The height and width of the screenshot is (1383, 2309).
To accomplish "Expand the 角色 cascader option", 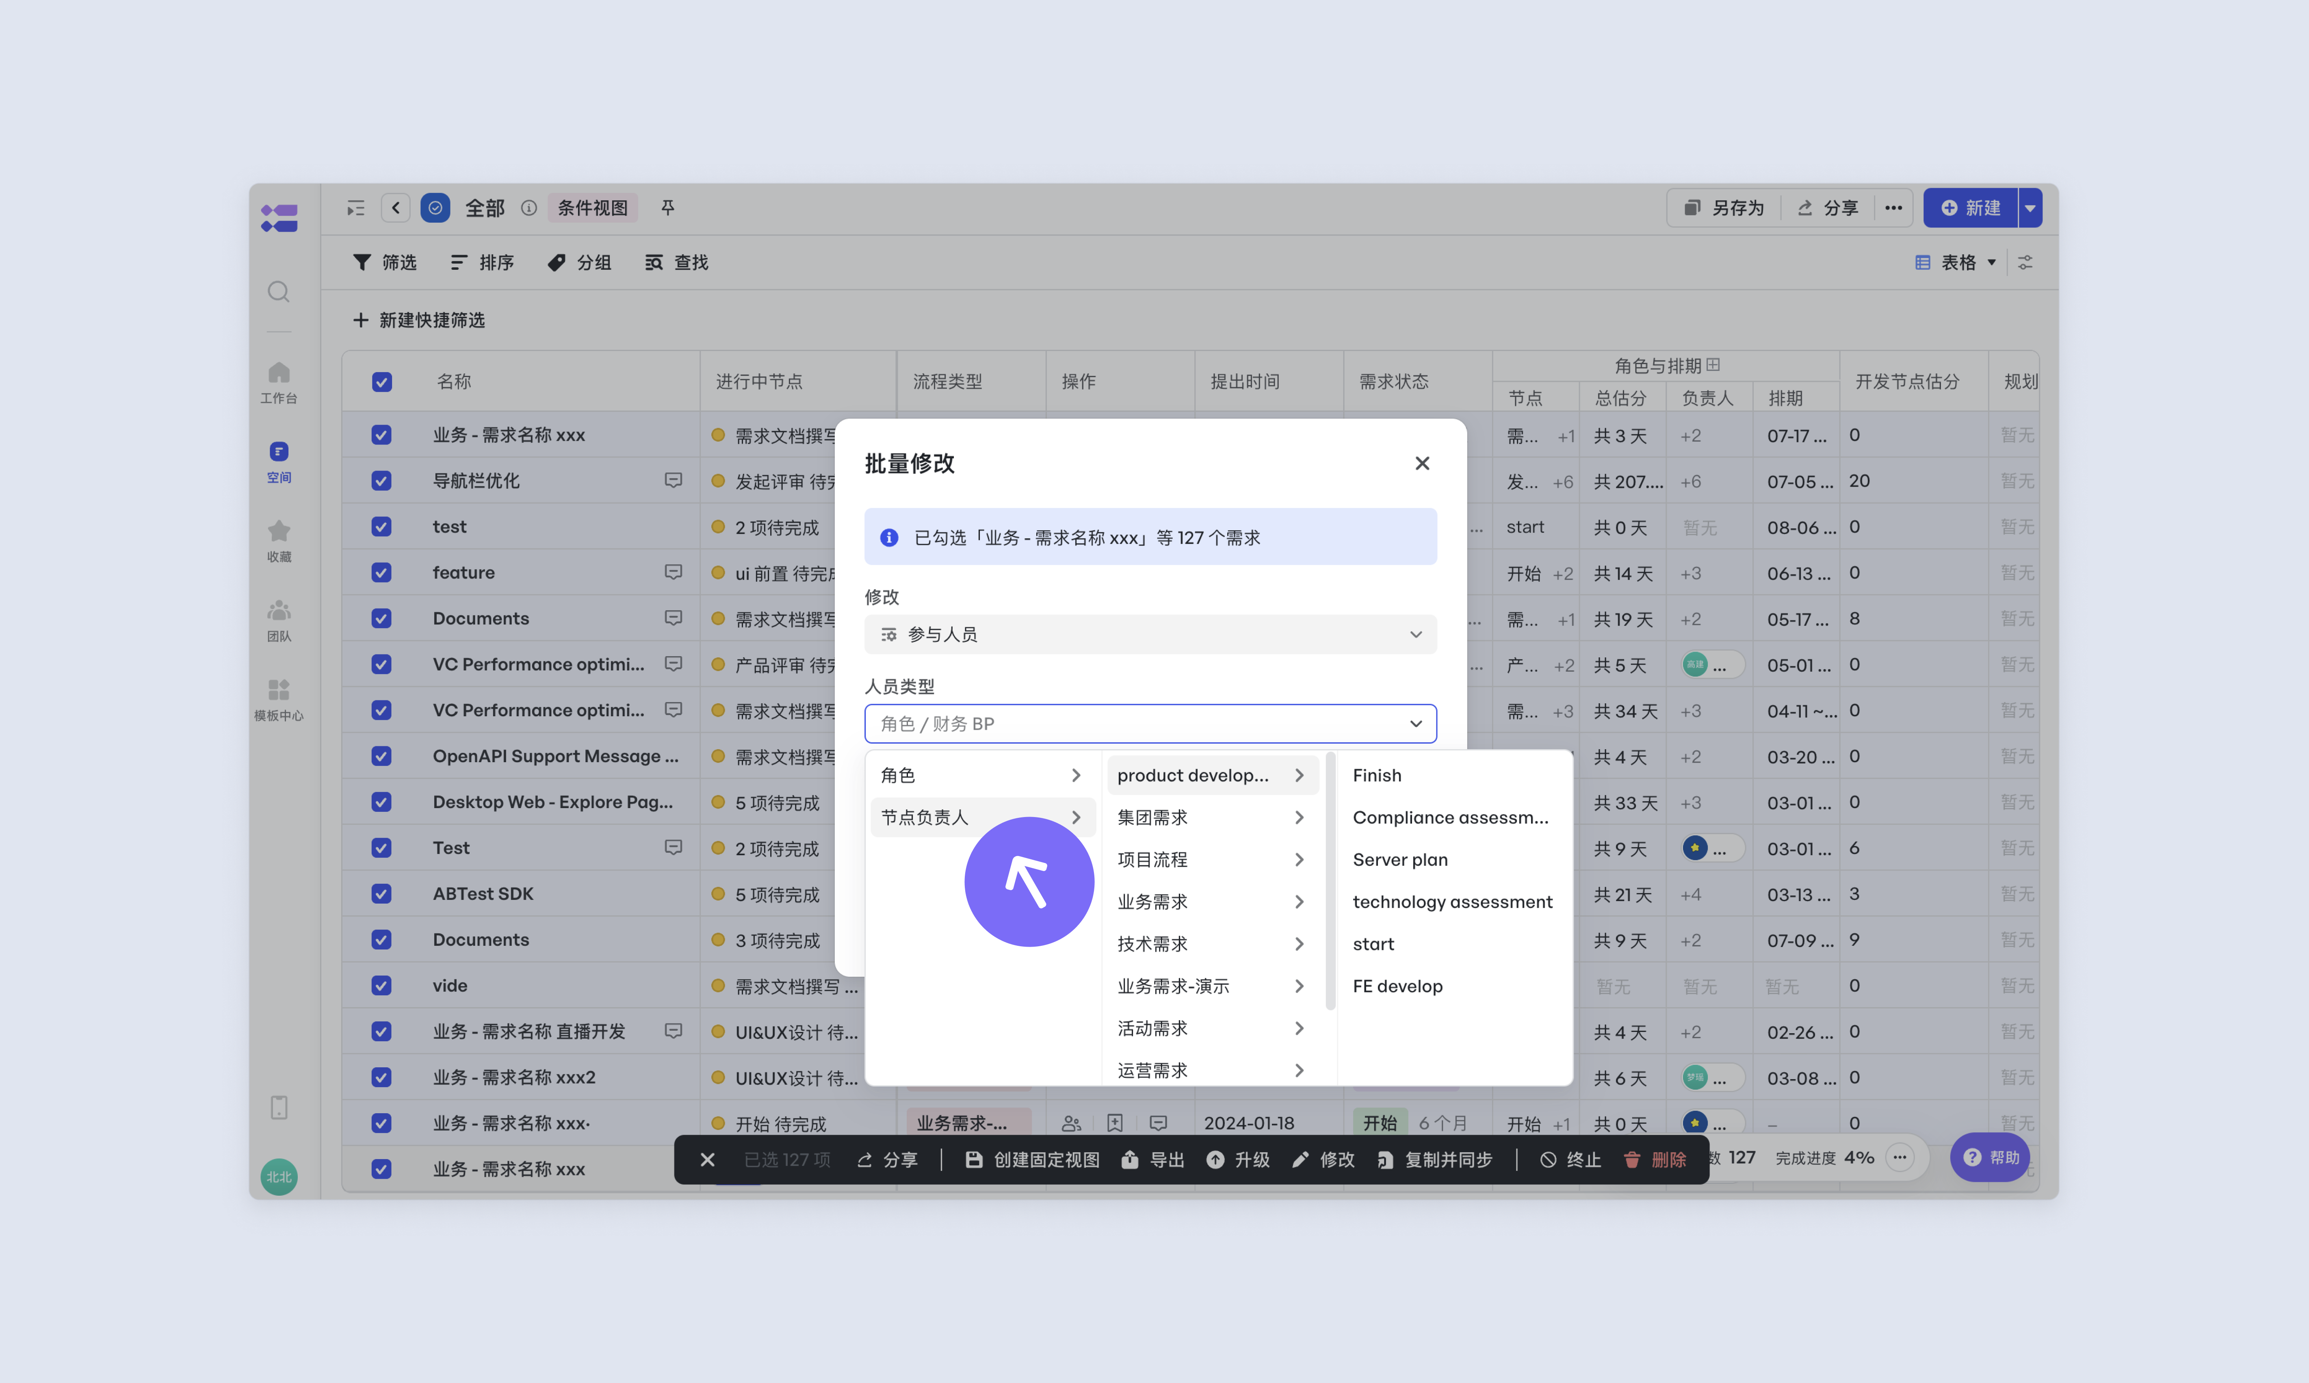I will click(982, 775).
